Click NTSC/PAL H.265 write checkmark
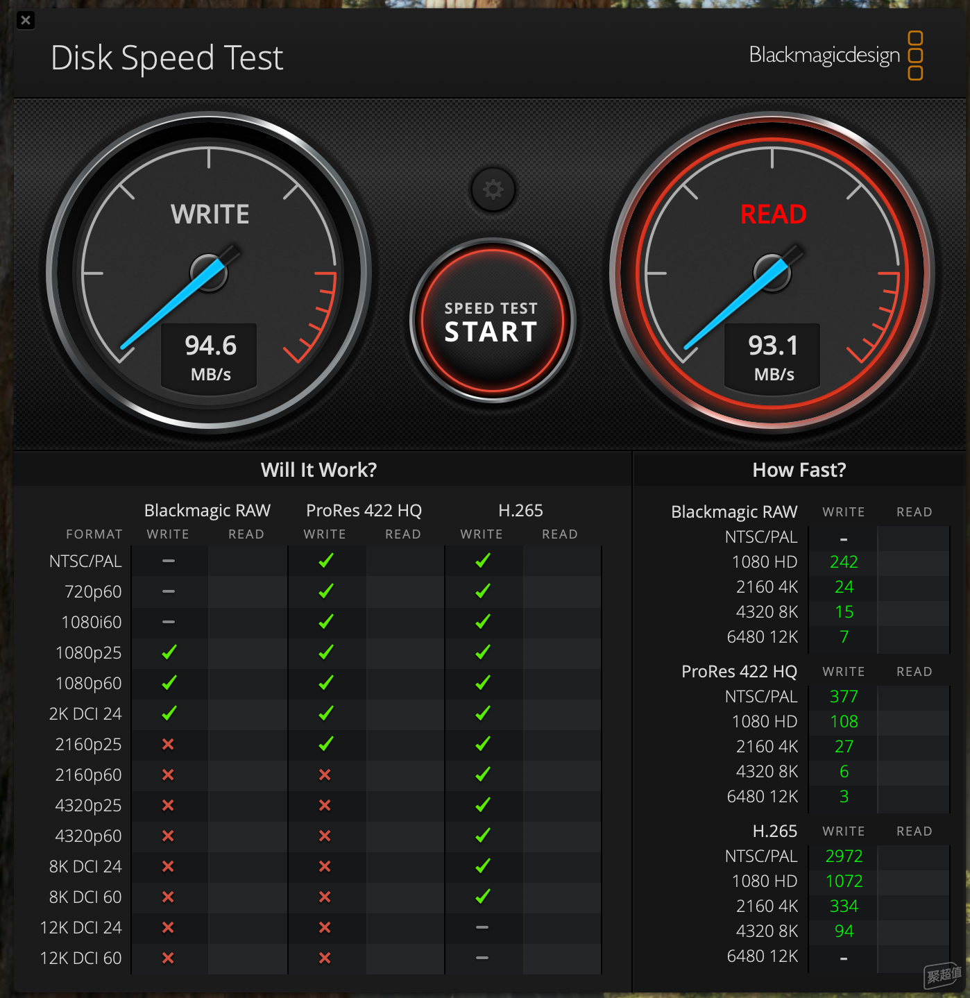 (482, 561)
